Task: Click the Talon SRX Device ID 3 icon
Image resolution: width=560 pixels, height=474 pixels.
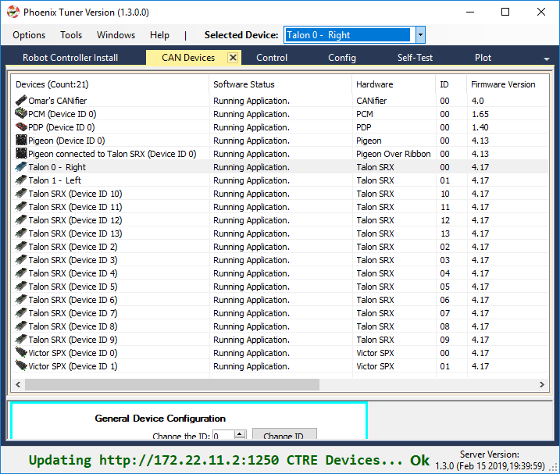Action: pos(21,260)
